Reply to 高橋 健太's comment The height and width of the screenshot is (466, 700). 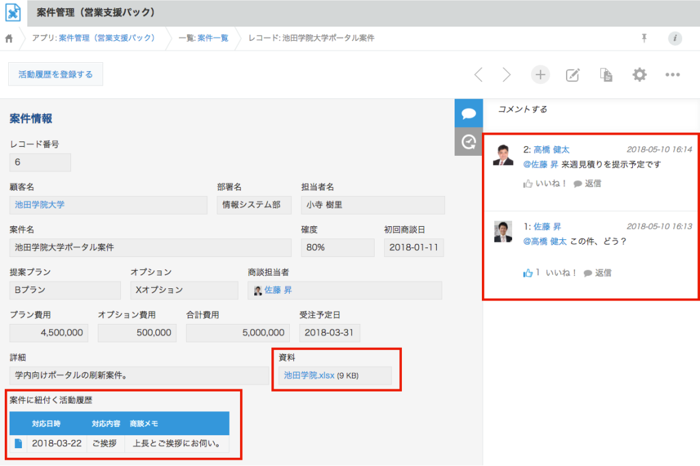click(587, 183)
